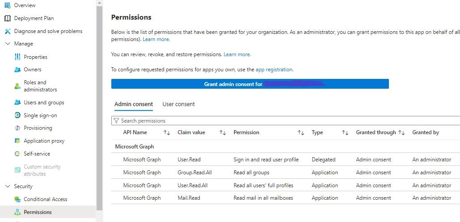This screenshot has width=460, height=222.
Task: Click the Search permissions input field
Action: coord(286,121)
